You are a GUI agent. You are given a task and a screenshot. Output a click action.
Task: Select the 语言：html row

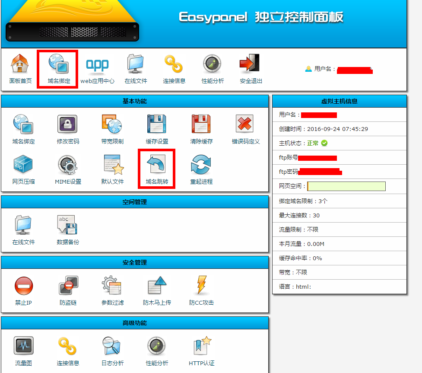point(340,287)
